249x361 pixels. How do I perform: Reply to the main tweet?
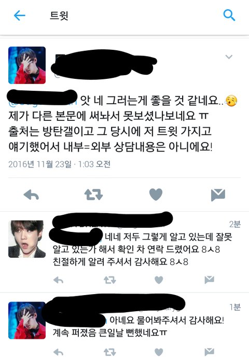coord(31,195)
